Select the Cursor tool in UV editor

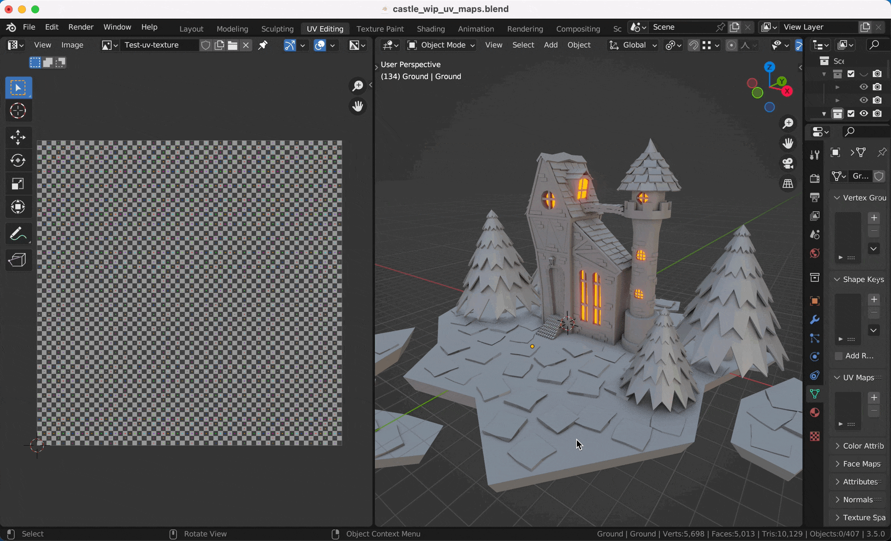[18, 111]
